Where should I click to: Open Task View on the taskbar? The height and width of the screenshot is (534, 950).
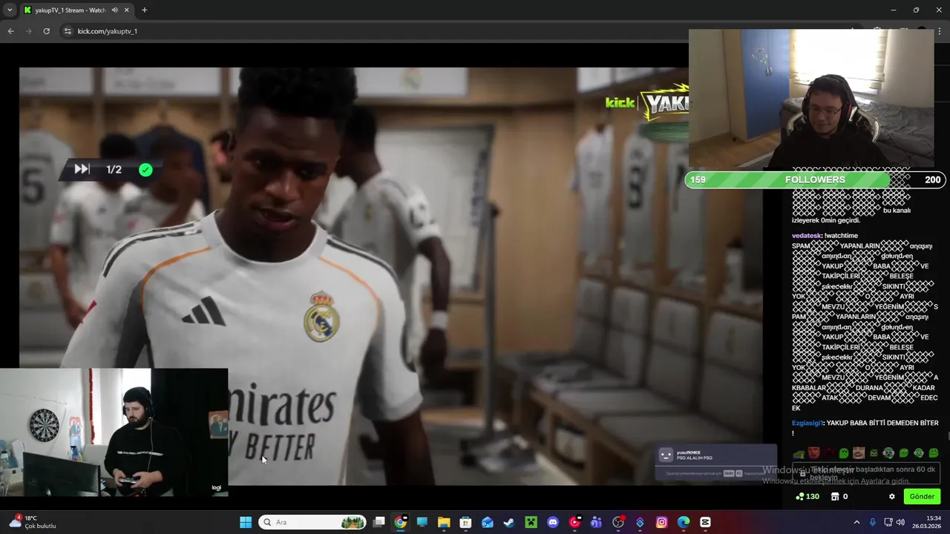click(x=379, y=522)
